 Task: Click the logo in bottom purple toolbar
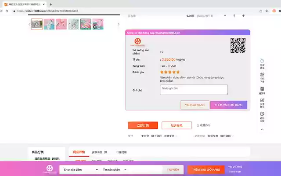[x=50, y=169]
